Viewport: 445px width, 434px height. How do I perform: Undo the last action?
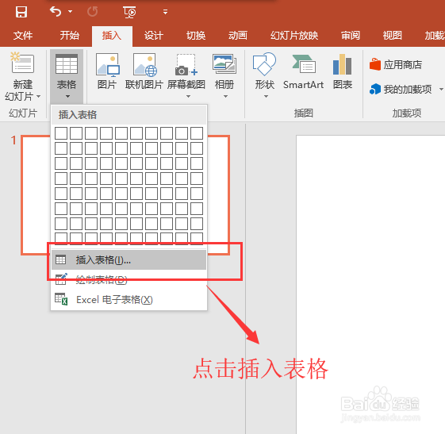pos(56,12)
